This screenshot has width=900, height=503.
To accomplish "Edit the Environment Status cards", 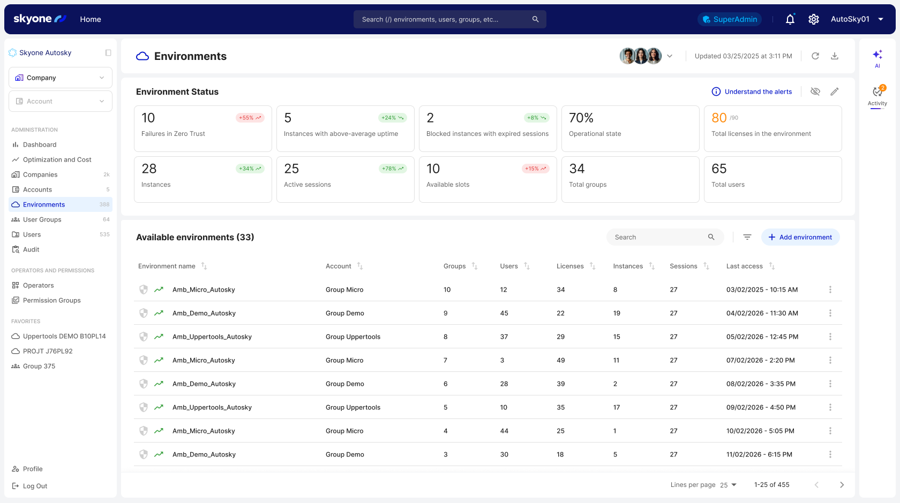I will [x=834, y=92].
